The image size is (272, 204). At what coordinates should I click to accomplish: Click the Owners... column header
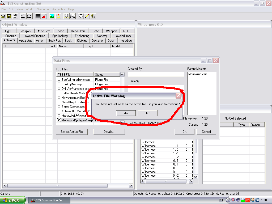tap(257, 125)
